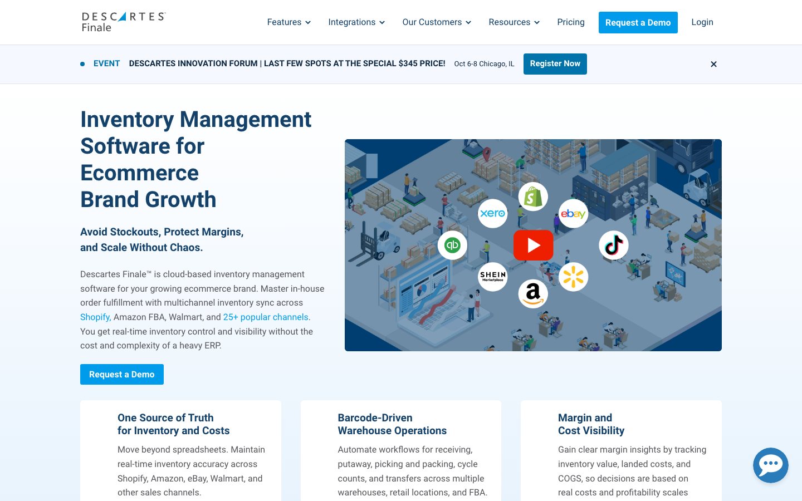Viewport: 802px width, 501px height.
Task: Open the Resources dropdown menu
Action: 514,22
